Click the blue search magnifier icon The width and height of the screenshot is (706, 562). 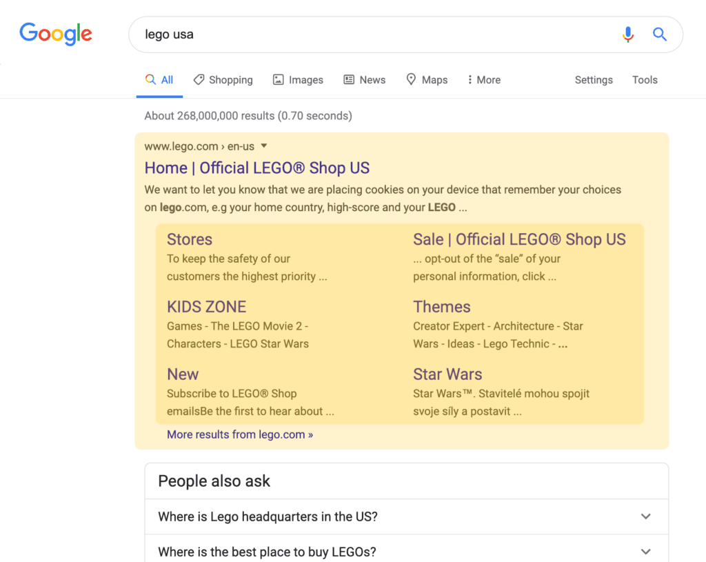tap(660, 34)
